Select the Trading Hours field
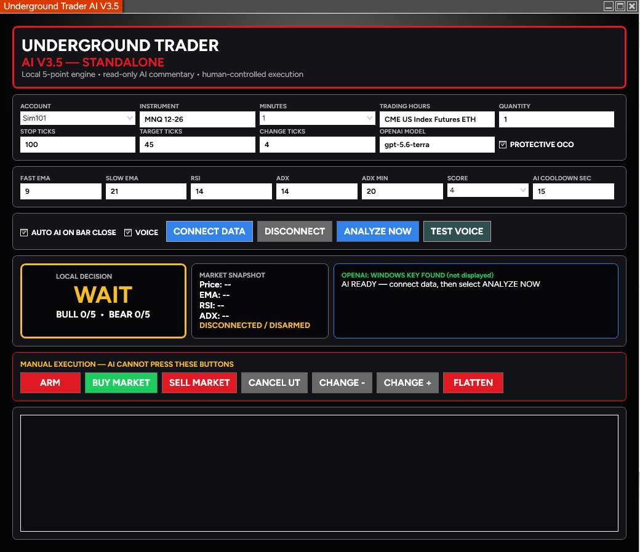Image resolution: width=640 pixels, height=552 pixels. 437,119
